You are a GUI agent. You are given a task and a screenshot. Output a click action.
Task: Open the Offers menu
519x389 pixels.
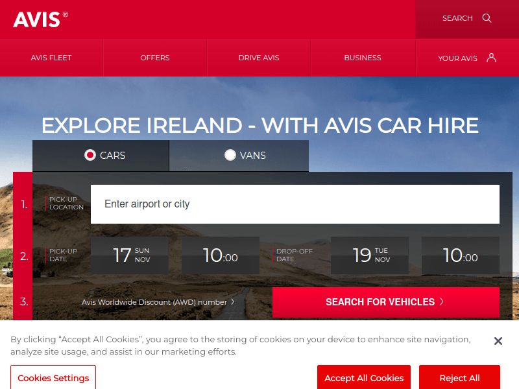click(x=155, y=58)
